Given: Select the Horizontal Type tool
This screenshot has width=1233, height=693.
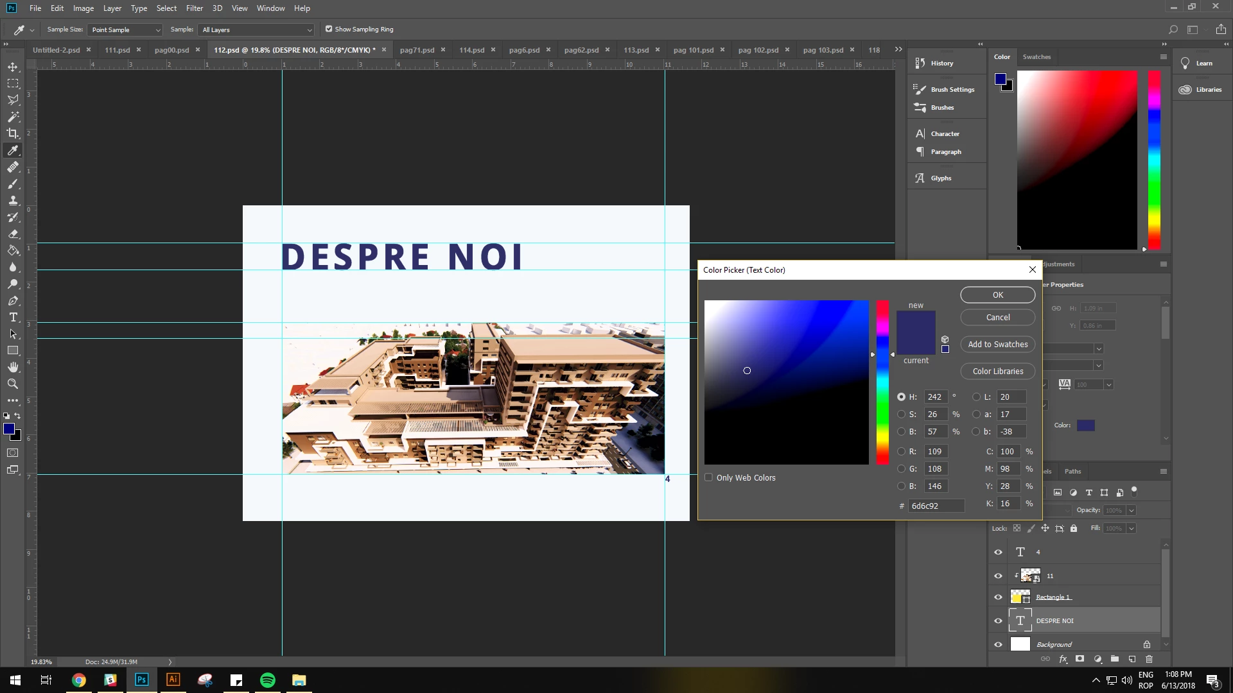Looking at the screenshot, I should 13,318.
